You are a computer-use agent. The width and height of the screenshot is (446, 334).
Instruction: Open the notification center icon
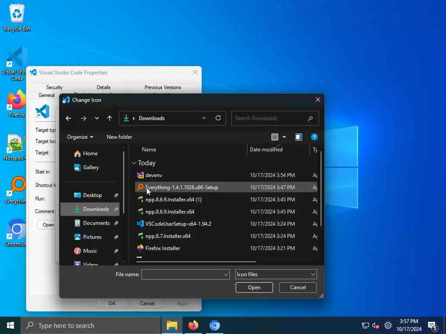pyautogui.click(x=432, y=326)
